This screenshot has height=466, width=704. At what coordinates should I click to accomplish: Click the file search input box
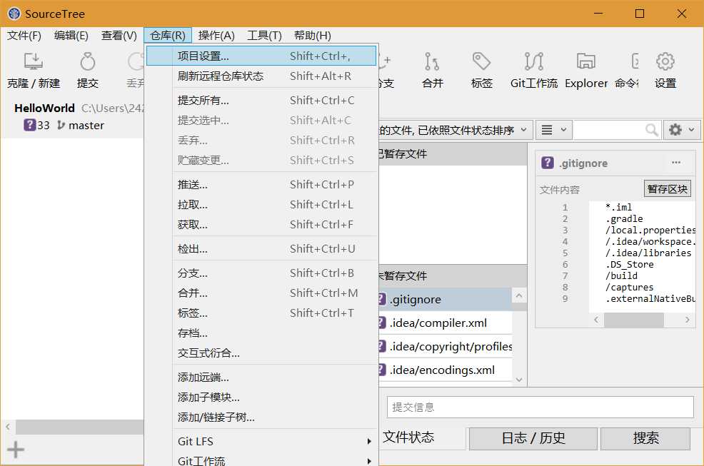(609, 130)
